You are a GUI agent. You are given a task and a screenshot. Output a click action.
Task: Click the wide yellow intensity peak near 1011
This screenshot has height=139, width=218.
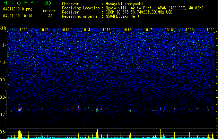[20, 135]
